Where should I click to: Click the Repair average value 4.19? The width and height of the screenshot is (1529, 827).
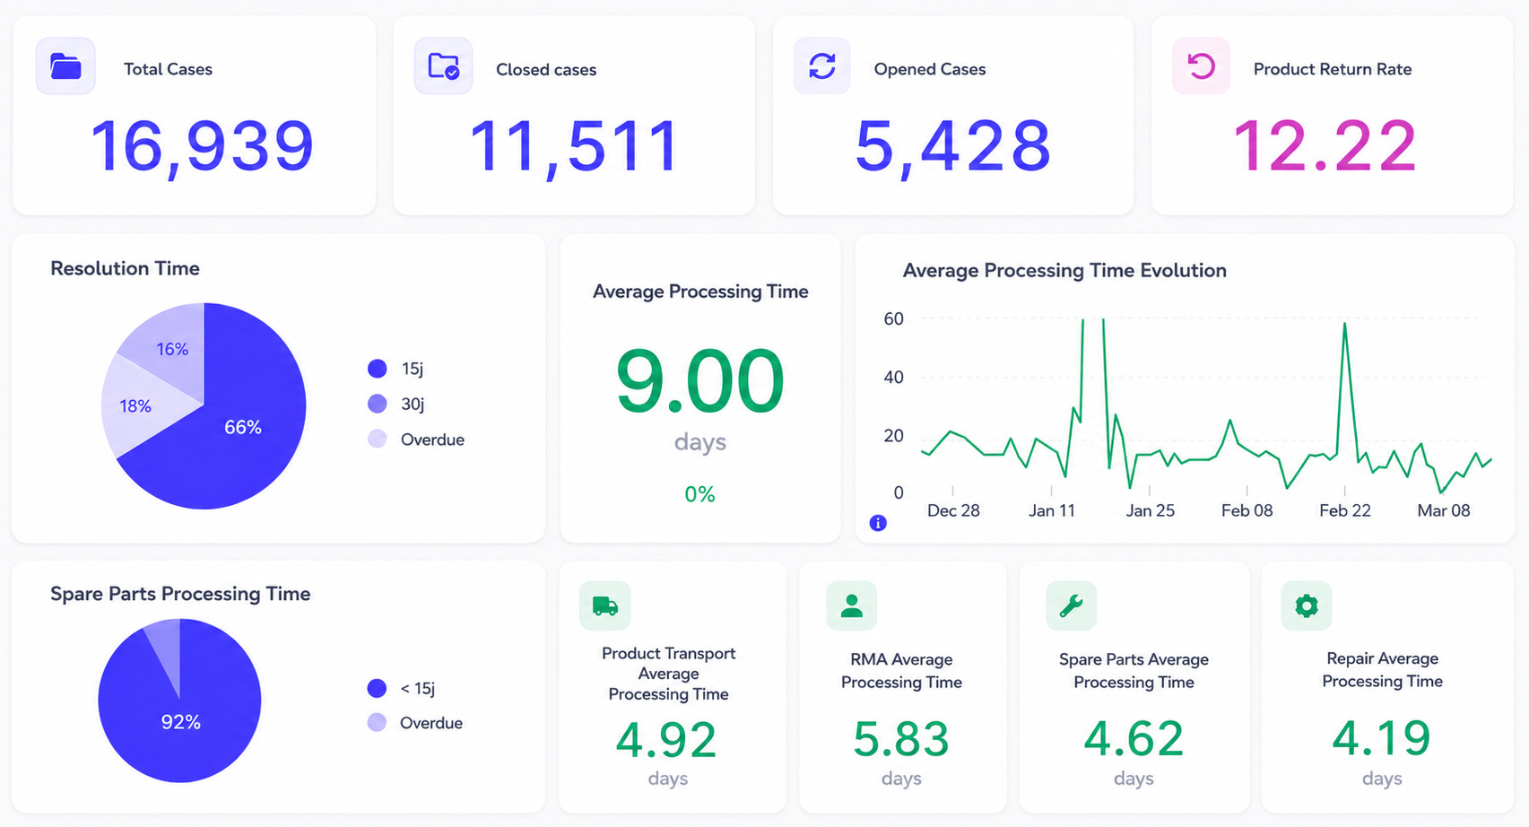(x=1382, y=738)
